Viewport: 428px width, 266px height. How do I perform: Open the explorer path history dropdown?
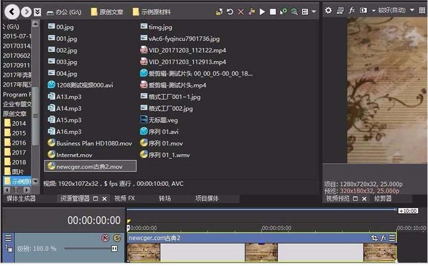click(37, 12)
